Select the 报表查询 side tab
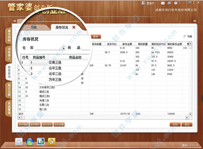 click(x=9, y=72)
